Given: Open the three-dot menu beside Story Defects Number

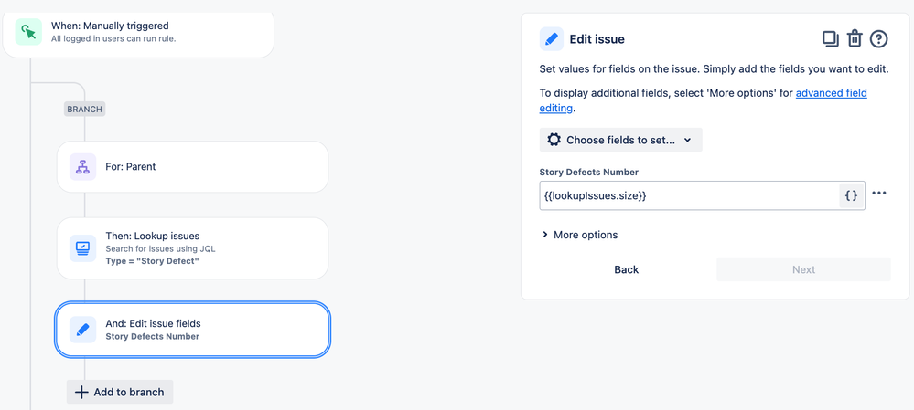Looking at the screenshot, I should coord(879,193).
